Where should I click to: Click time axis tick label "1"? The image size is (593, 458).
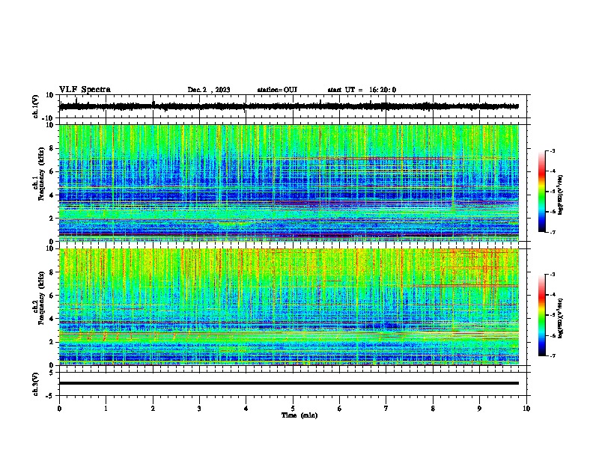106,409
